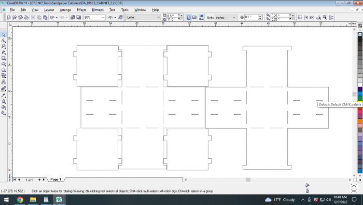363x205 pixels.
Task: Choose the Rectangle tool
Action: pos(4,58)
